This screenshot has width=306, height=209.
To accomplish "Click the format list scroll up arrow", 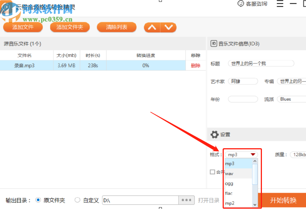I will click(255, 161).
